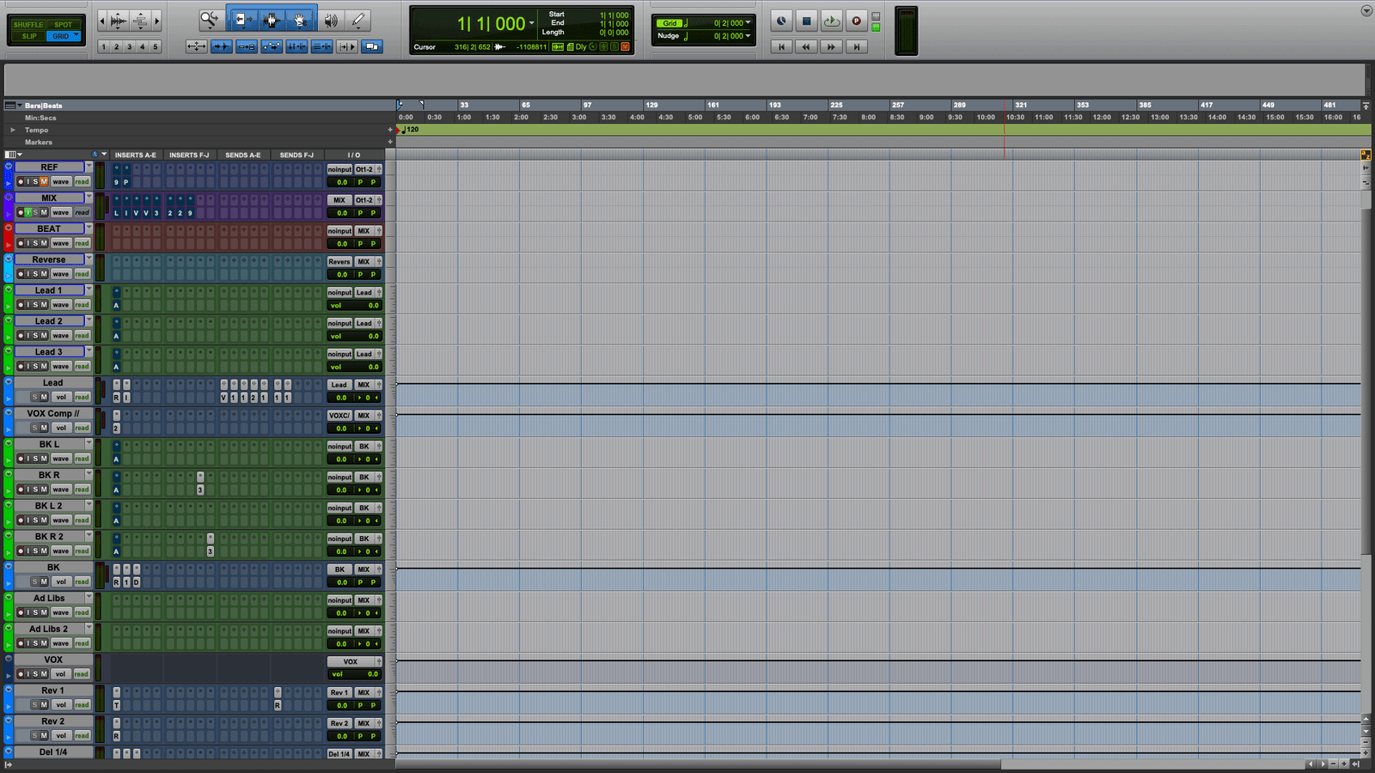Click the Zoom Toggle button
Viewport: 1375px width, 773px height.
click(196, 46)
